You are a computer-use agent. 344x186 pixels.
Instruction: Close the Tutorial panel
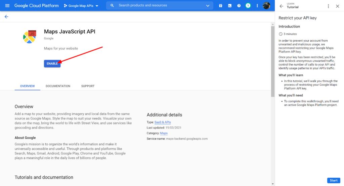tap(337, 6)
